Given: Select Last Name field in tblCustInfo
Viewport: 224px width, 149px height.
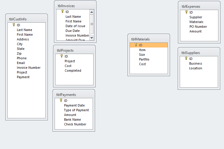Looking at the screenshot, I should [x=27, y=30].
